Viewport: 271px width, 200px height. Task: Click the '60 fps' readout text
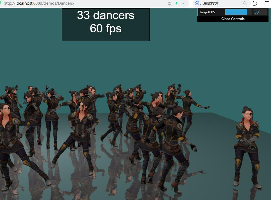[105, 28]
